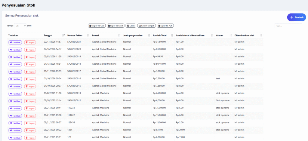Image resolution: width=308 pixels, height=141 pixels.
Task: Focus the Cari search field
Action: [288, 26]
